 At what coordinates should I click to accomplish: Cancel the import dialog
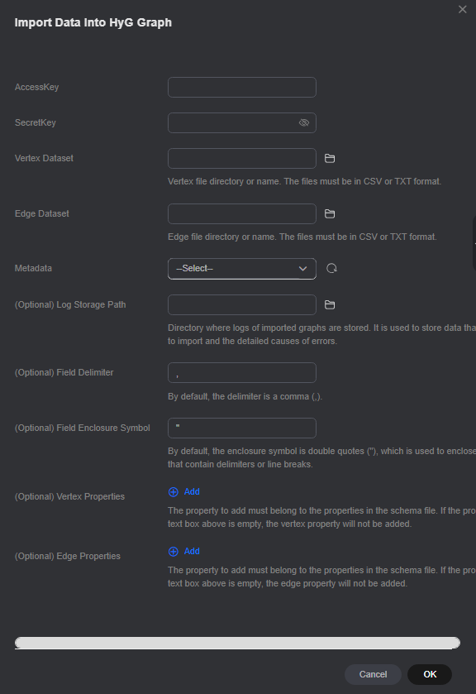373,674
